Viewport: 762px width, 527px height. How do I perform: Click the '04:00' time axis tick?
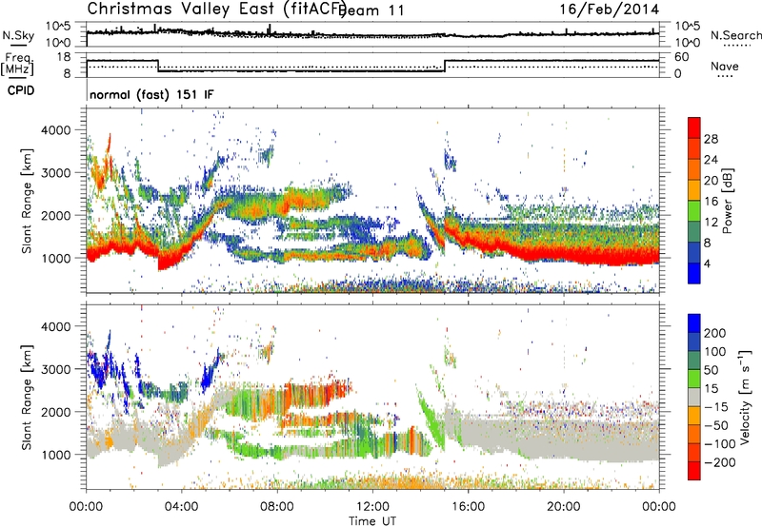coord(182,507)
